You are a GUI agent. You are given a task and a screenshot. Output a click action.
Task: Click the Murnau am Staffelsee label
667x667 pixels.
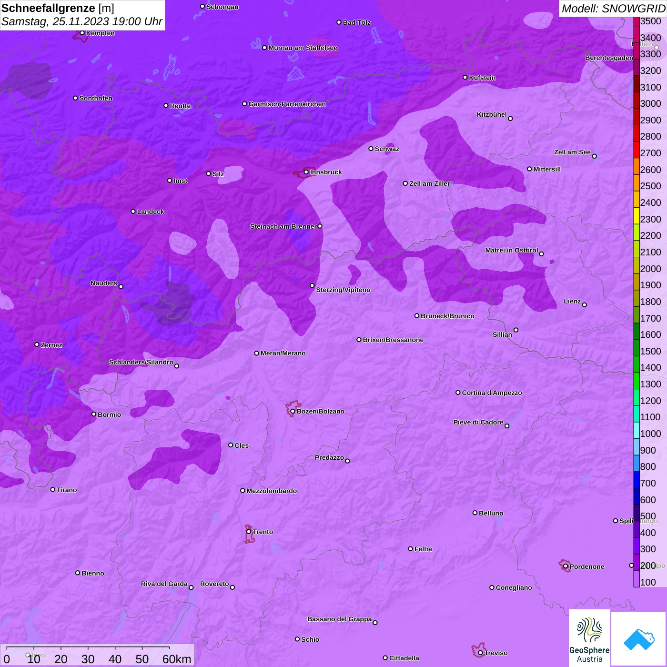(x=303, y=48)
